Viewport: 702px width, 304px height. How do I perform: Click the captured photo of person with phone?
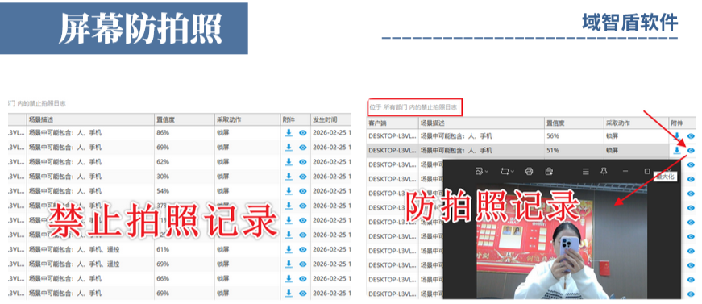click(x=562, y=242)
